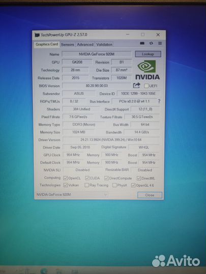Switch to the Graphics Card tab
This screenshot has width=206, height=274.
point(47,44)
